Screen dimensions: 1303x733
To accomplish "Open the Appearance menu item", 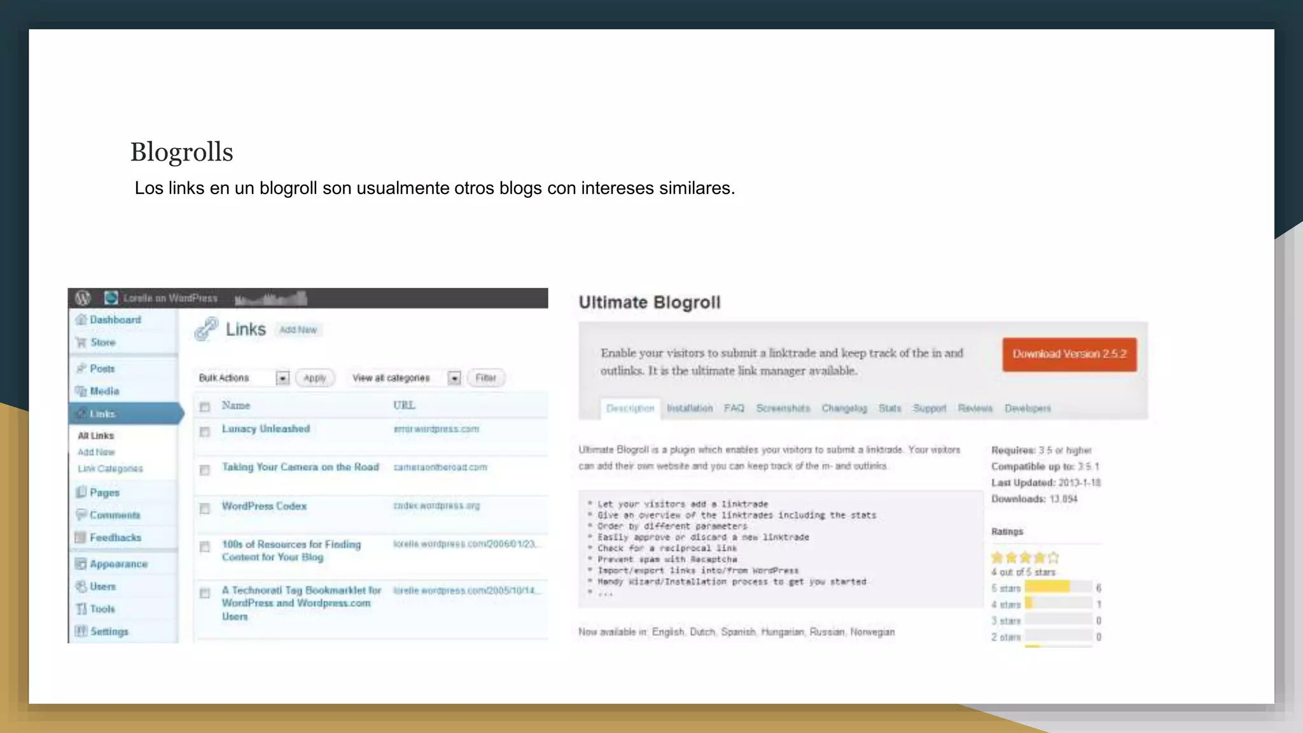I will 118,564.
